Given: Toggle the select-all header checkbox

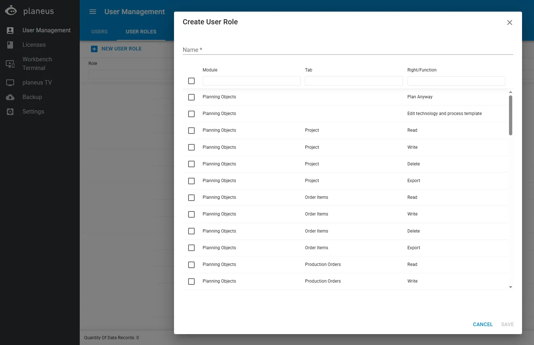Looking at the screenshot, I should (x=191, y=81).
